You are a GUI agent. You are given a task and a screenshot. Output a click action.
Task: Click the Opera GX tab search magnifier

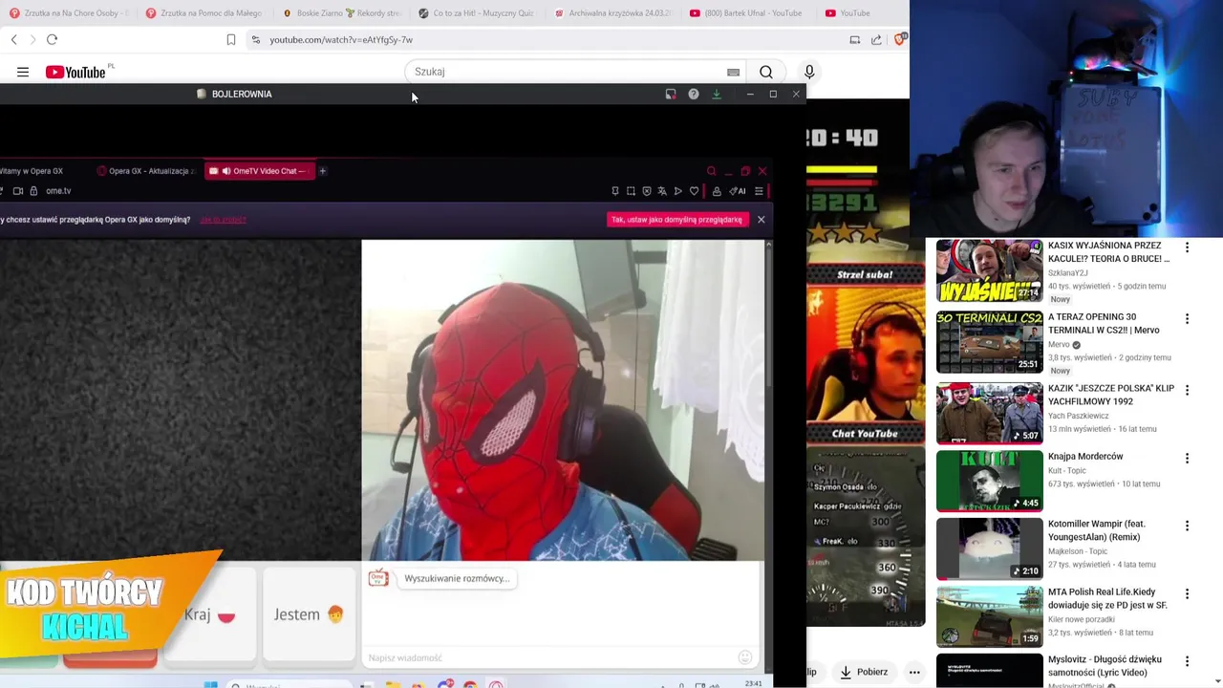click(x=711, y=171)
